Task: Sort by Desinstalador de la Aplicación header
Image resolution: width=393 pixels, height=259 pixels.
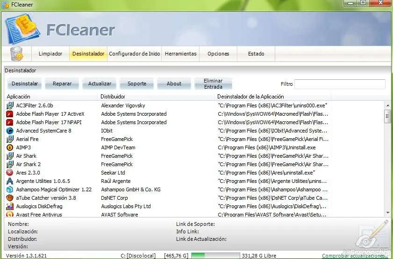Action: [x=273, y=97]
